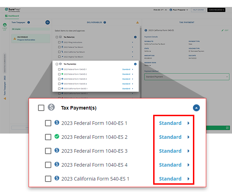Switch to the Dashboard tab
The height and width of the screenshot is (192, 232).
pyautogui.click(x=12, y=16)
